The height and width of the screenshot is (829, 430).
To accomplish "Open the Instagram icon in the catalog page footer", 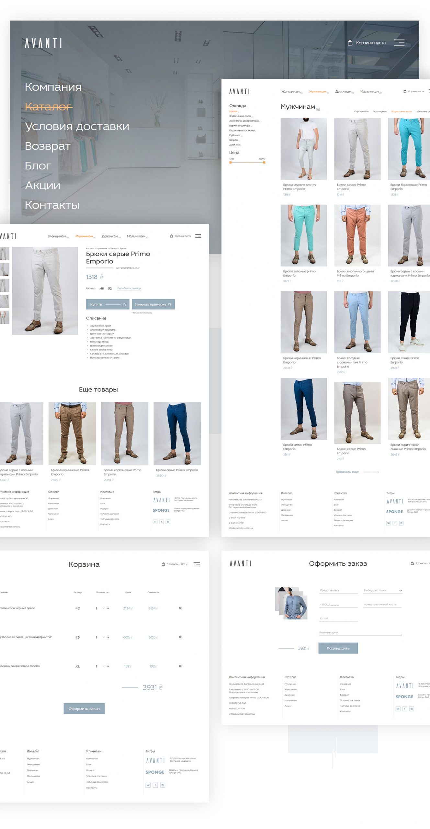I will point(401,523).
